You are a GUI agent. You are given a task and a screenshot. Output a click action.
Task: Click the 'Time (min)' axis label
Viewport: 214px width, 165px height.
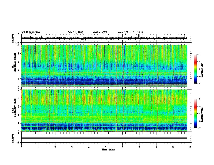click(108, 150)
